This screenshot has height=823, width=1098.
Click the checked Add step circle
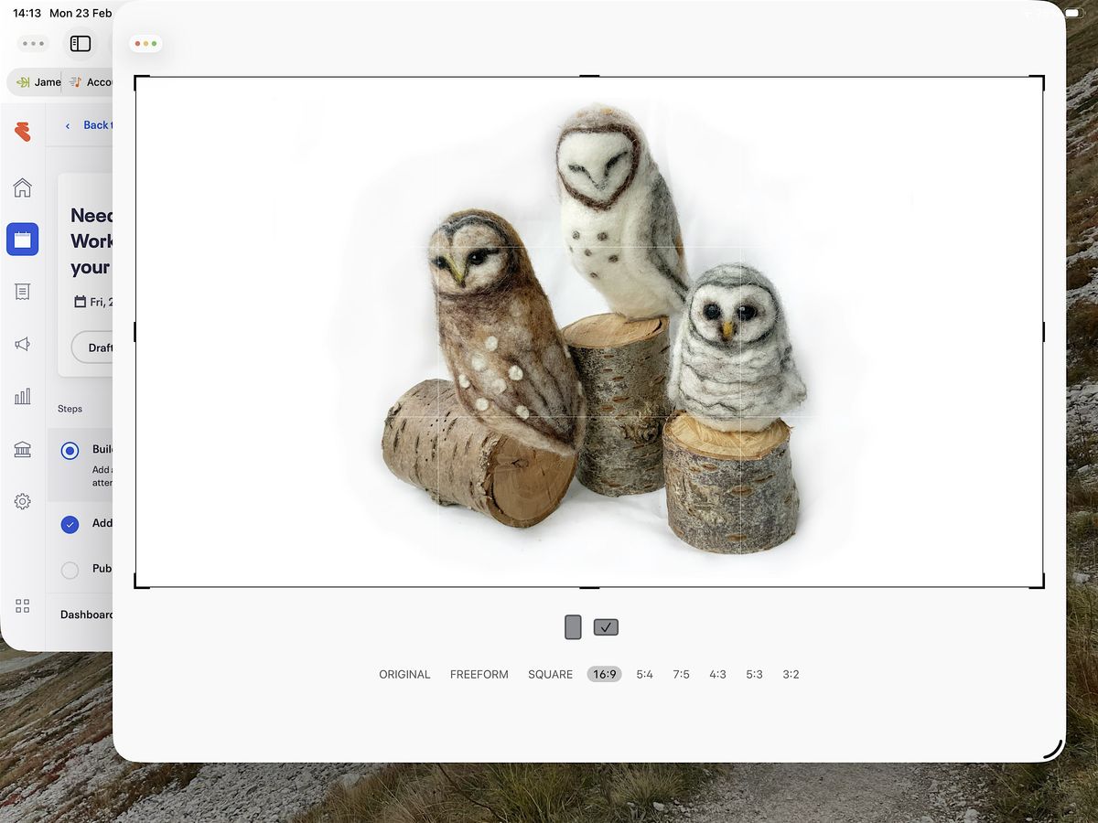70,524
